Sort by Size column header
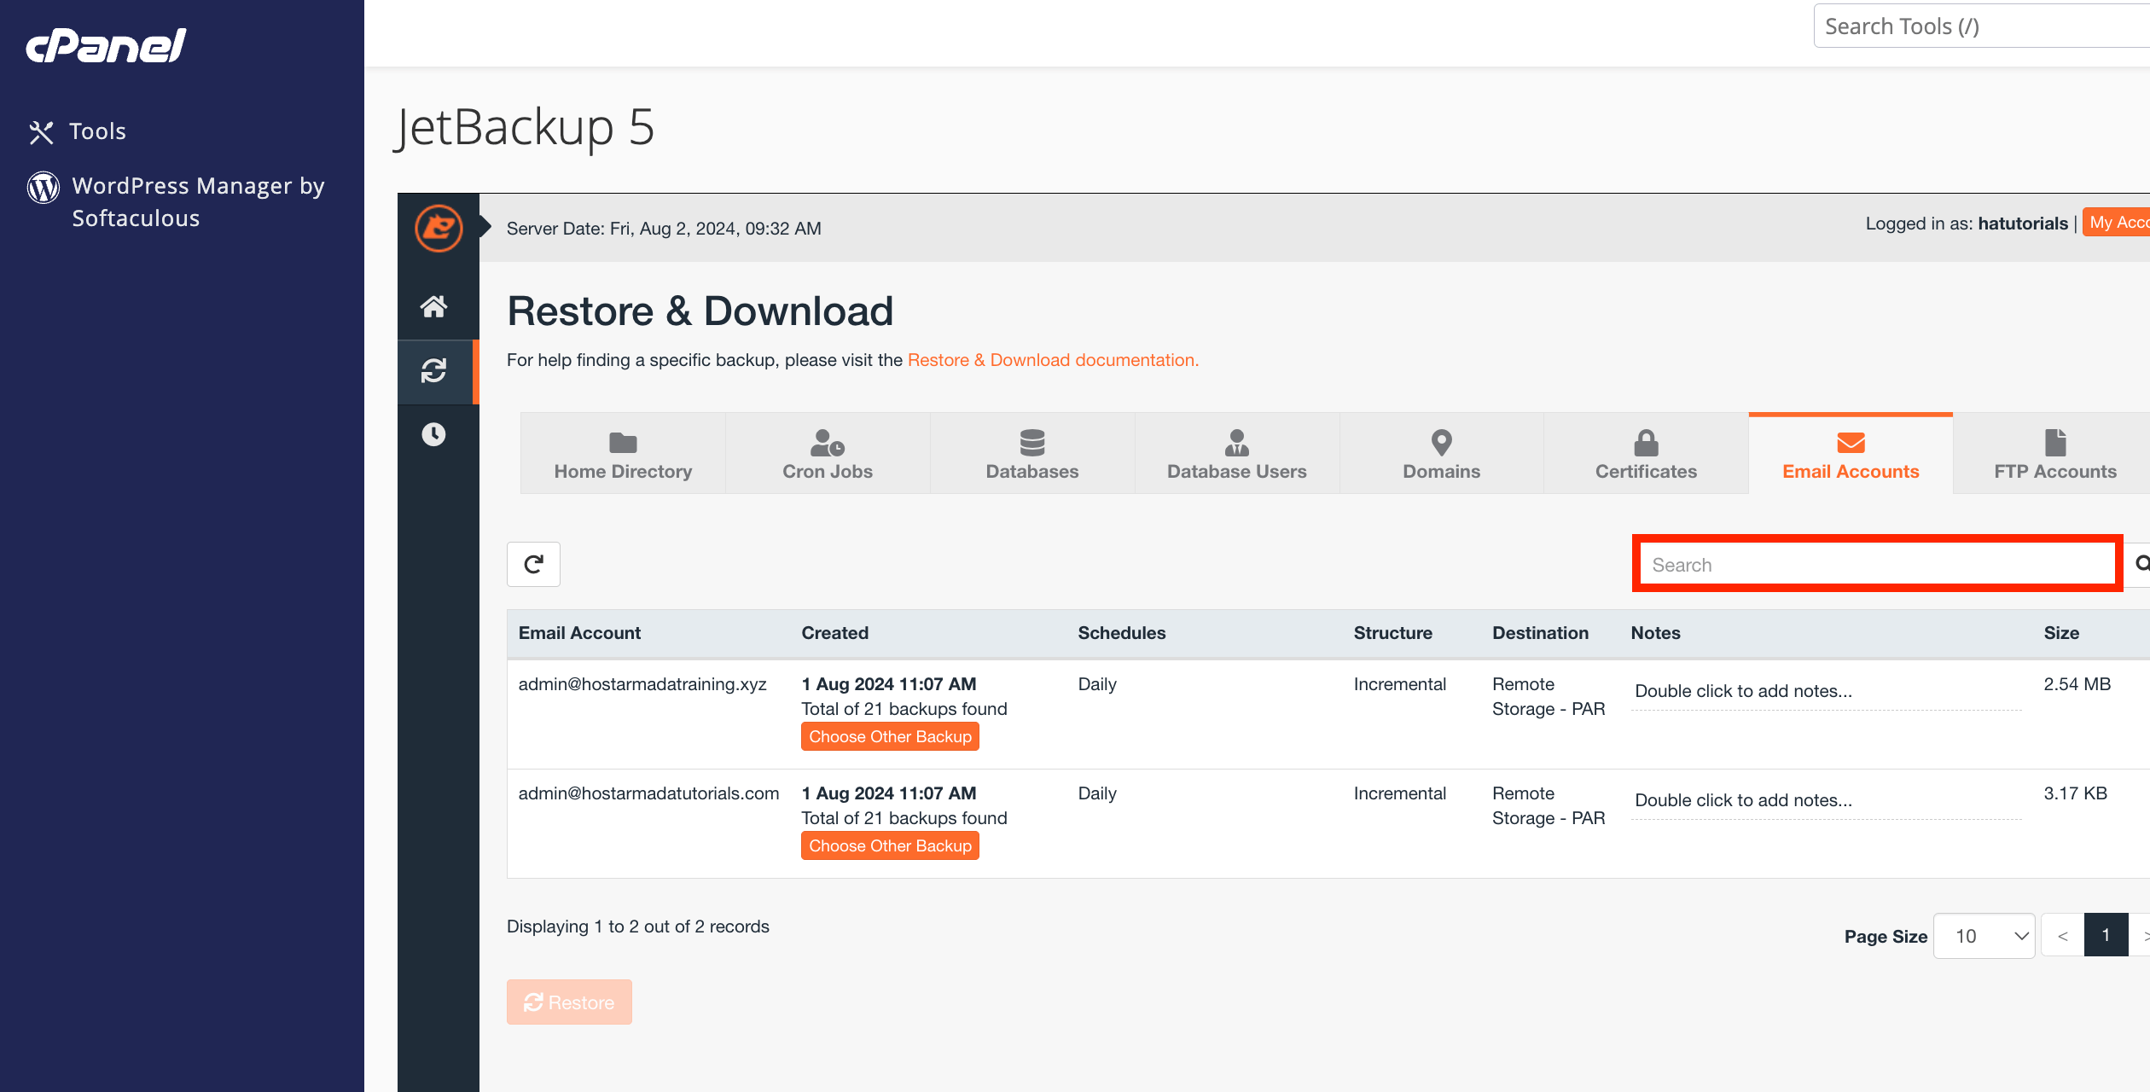The width and height of the screenshot is (2150, 1092). coord(2060,633)
